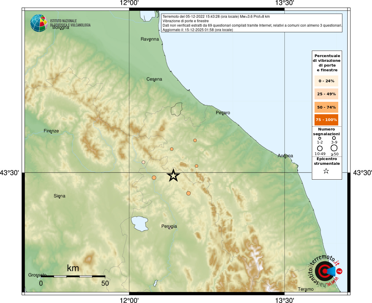372x303 pixels.
Task: Select the pale report circle west of the epicenter
Action: [143, 162]
